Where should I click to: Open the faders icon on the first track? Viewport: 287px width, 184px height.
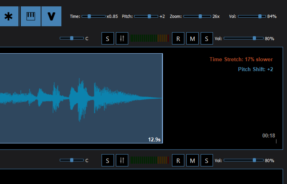click(x=122, y=39)
